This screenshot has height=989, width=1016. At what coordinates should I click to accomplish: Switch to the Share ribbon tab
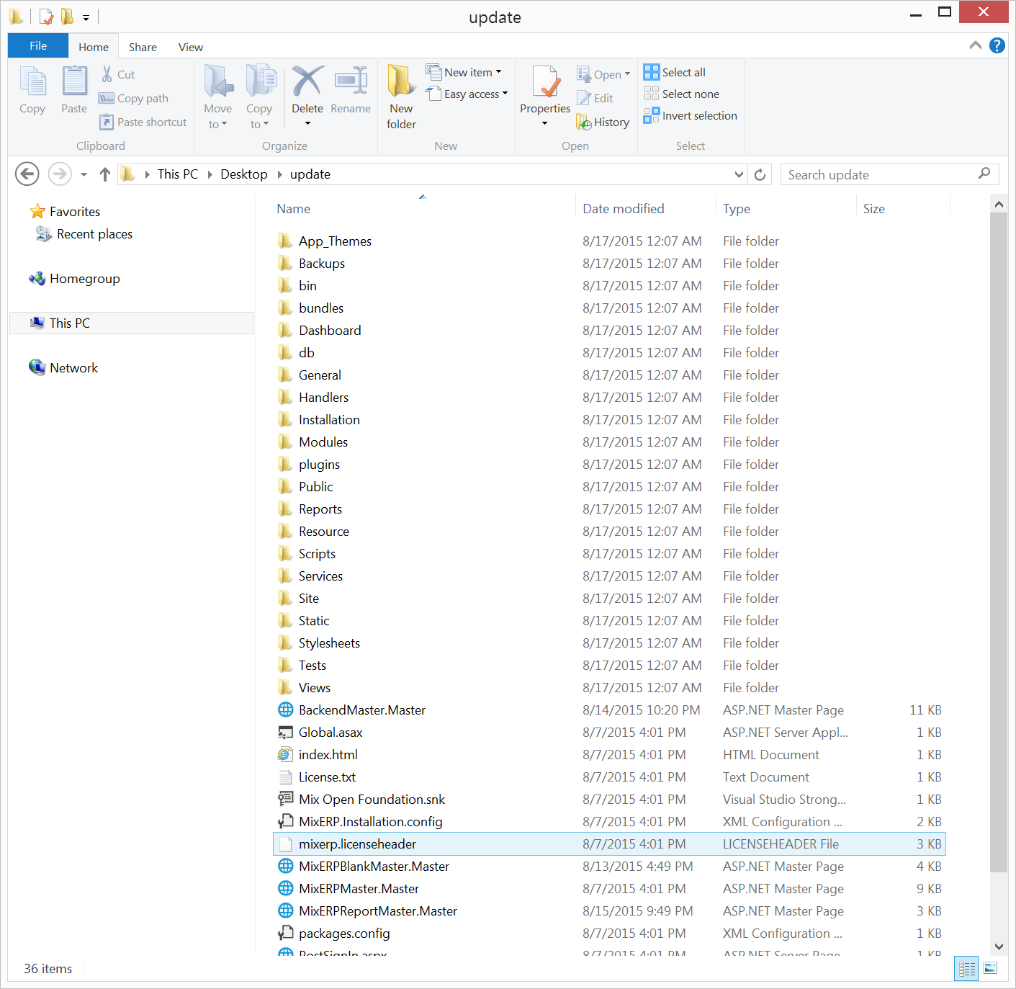click(x=143, y=47)
